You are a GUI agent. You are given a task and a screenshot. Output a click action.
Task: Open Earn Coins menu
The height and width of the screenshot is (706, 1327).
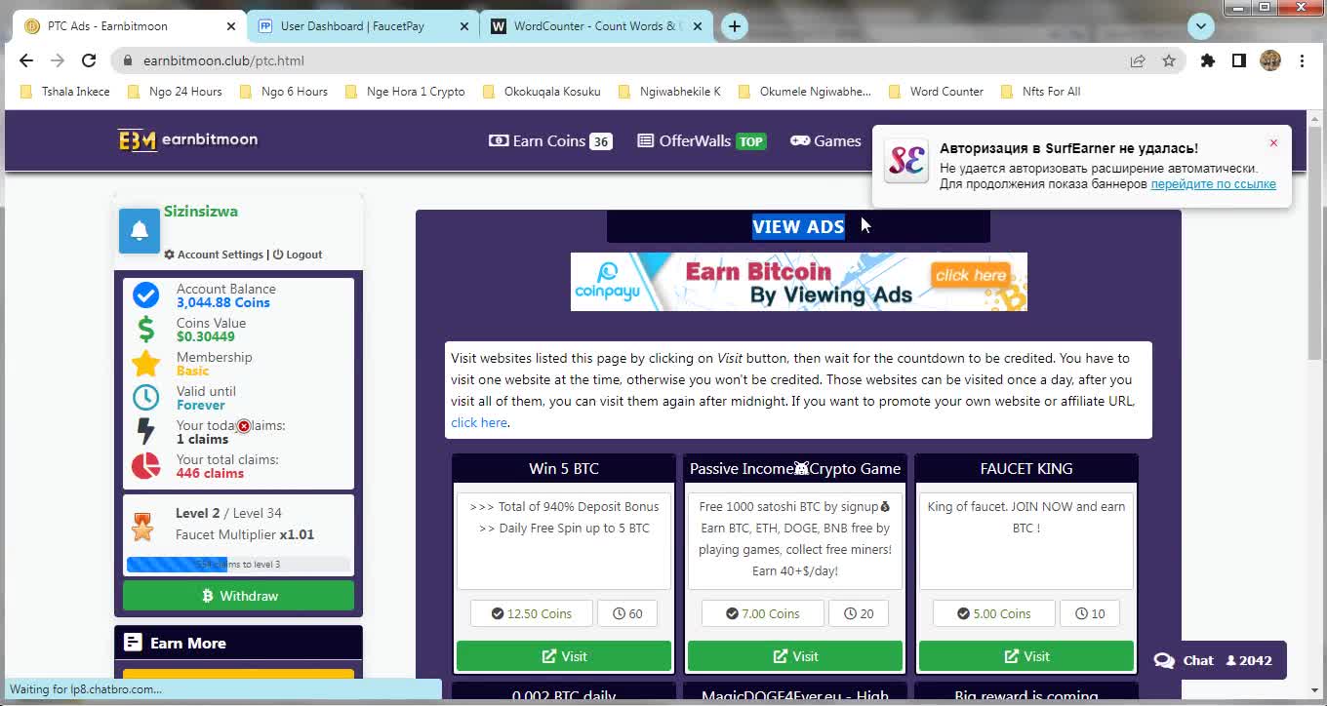pos(550,141)
